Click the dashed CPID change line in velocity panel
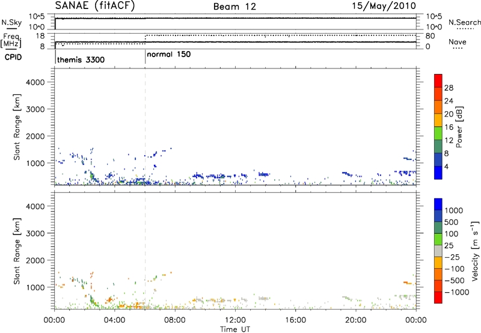 (145, 251)
